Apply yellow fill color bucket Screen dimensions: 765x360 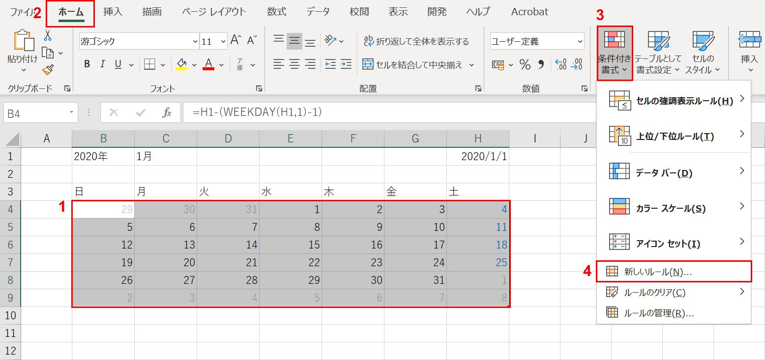181,64
